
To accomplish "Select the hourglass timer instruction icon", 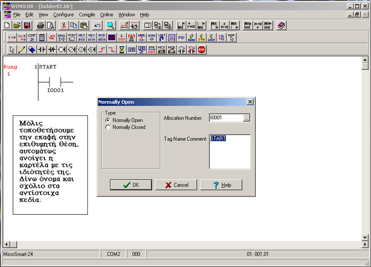I will coord(121,49).
